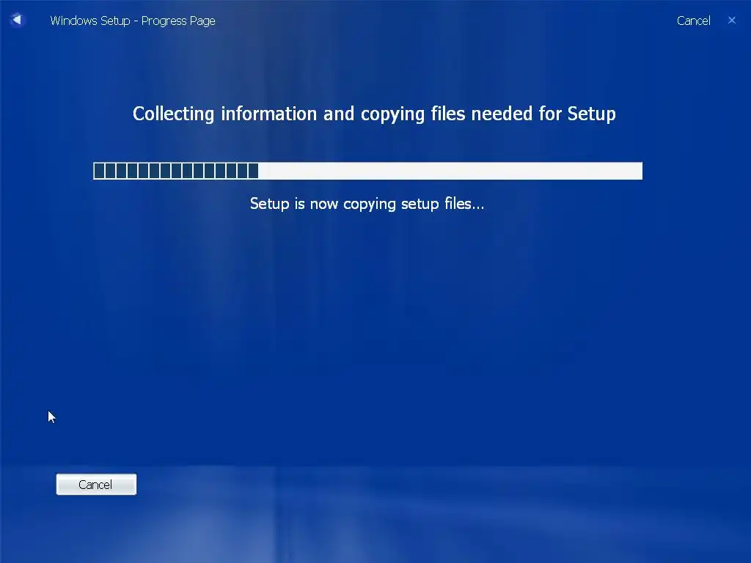Click the first filled block of the progress bar
The height and width of the screenshot is (563, 751).
(x=99, y=171)
